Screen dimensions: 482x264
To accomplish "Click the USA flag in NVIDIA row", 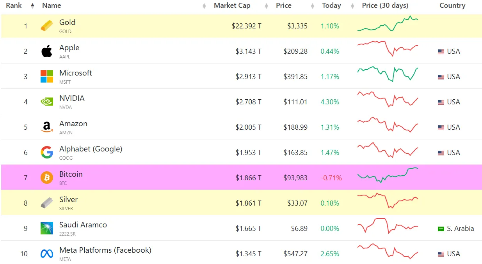I will pyautogui.click(x=441, y=102).
